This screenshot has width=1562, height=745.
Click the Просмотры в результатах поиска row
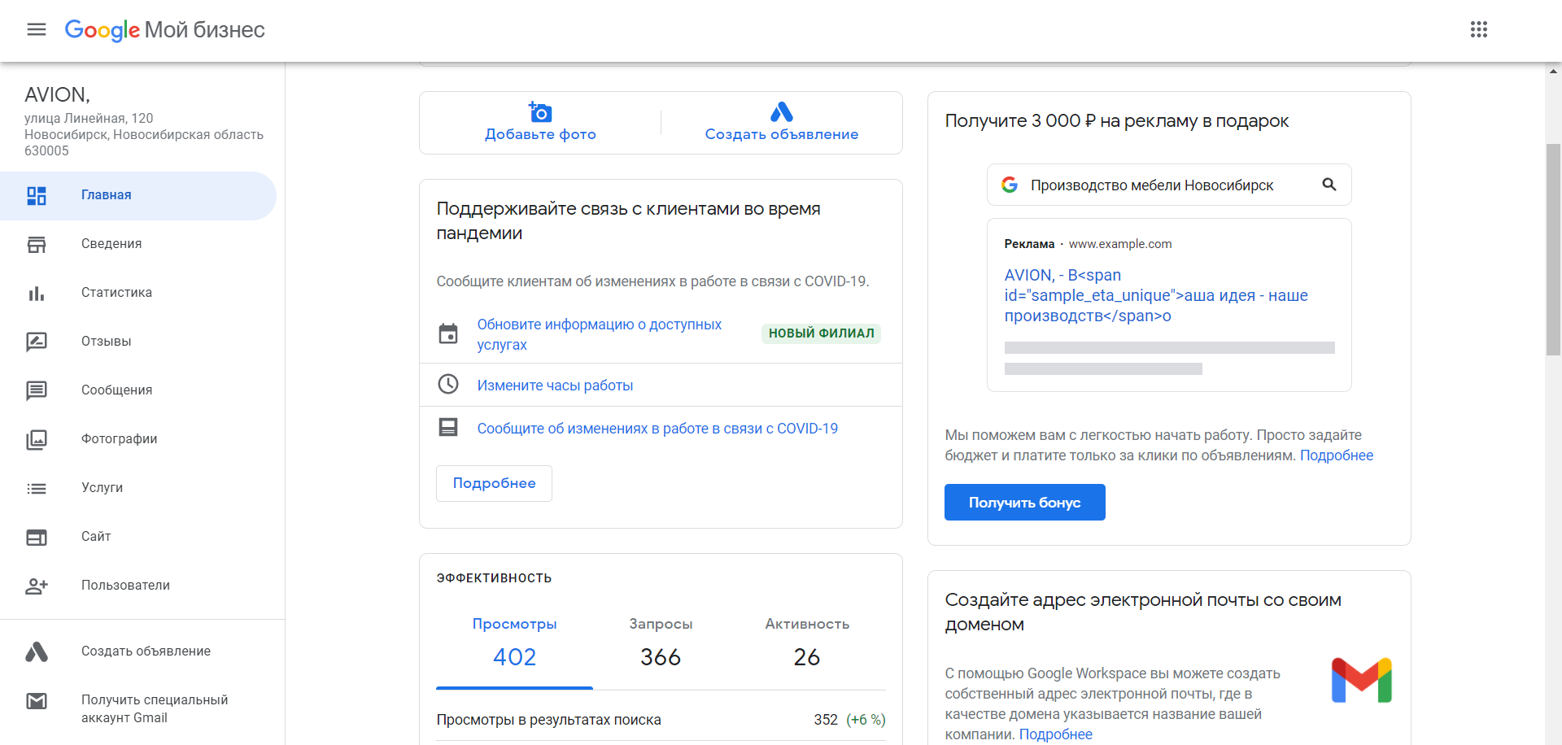pyautogui.click(x=661, y=720)
